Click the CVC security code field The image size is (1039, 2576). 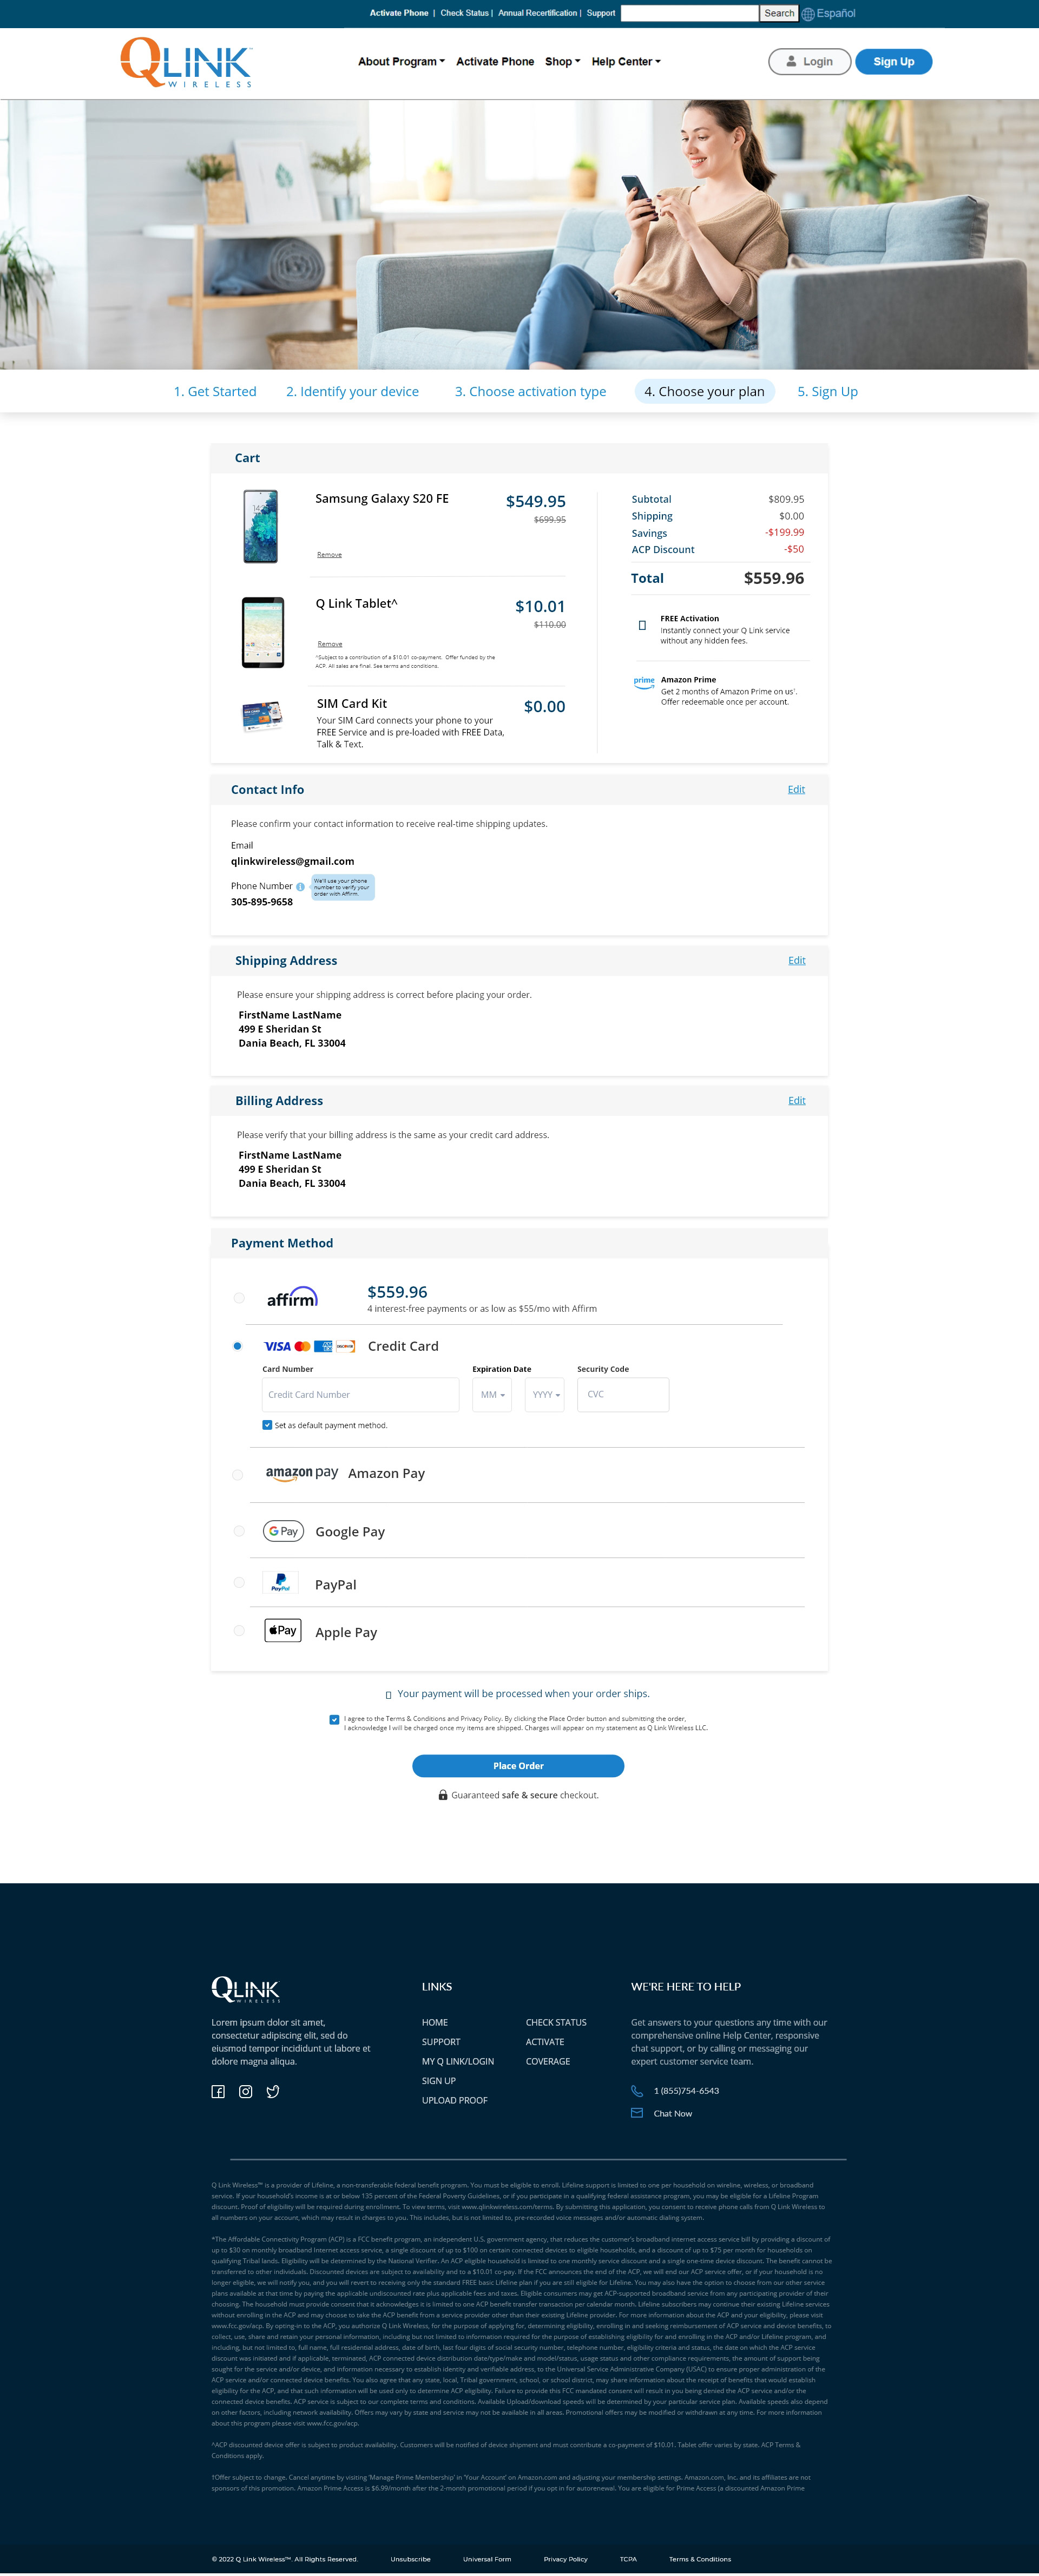(623, 1394)
